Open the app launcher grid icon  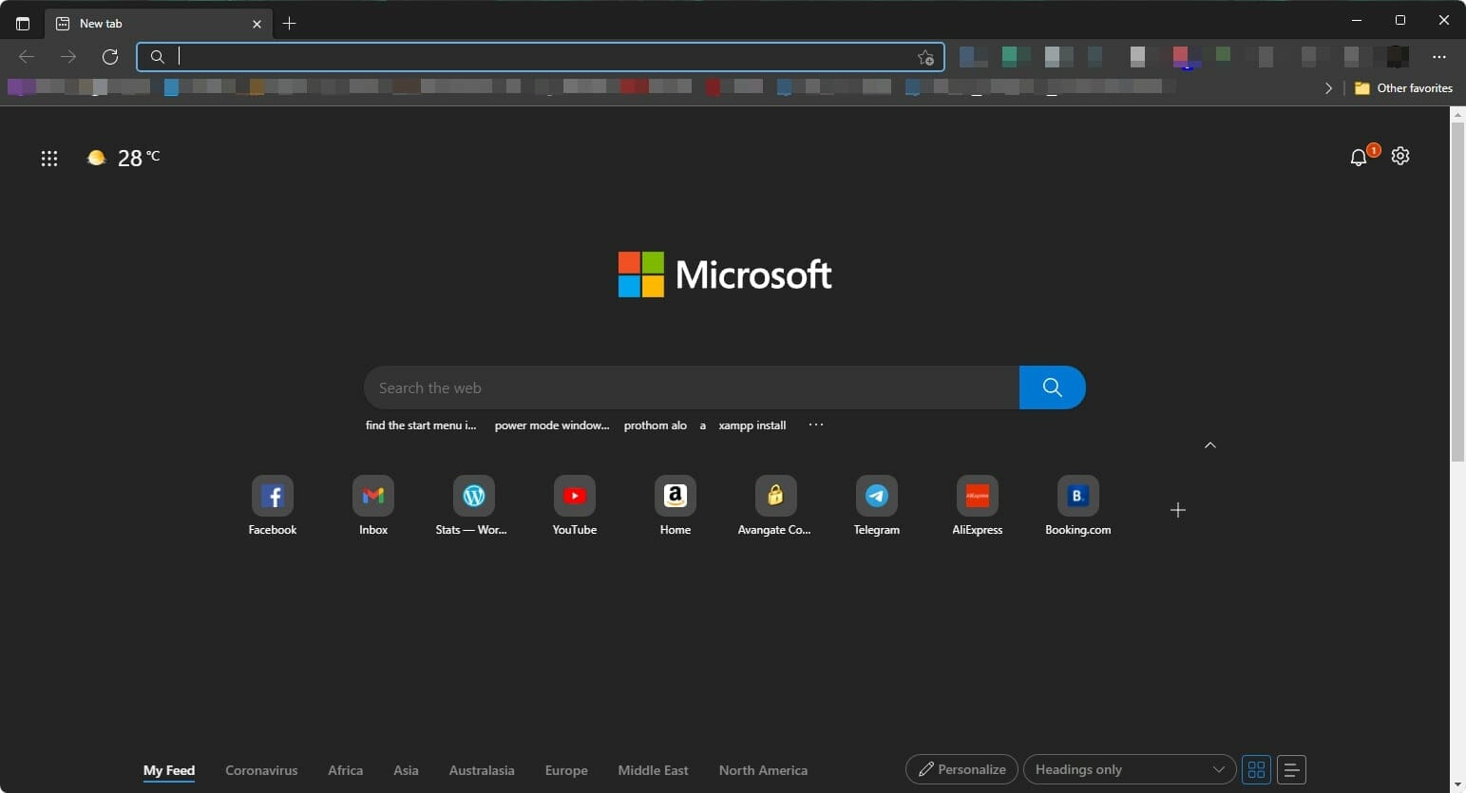click(x=49, y=159)
